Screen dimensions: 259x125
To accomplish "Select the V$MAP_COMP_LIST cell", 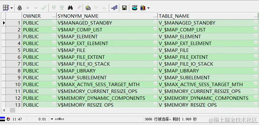I will point(107,30).
